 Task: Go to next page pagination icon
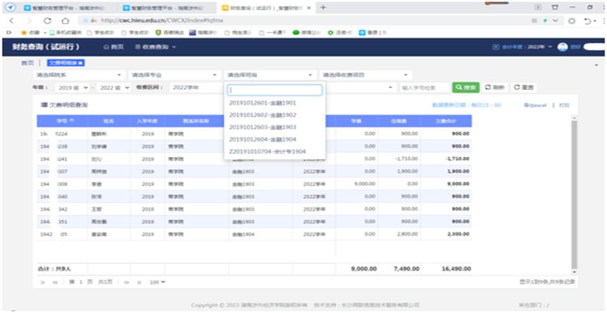126,283
